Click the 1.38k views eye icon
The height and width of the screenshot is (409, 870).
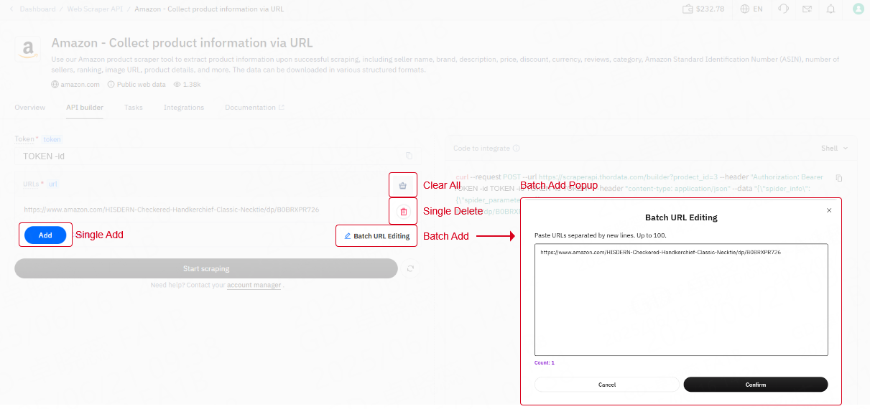point(177,85)
